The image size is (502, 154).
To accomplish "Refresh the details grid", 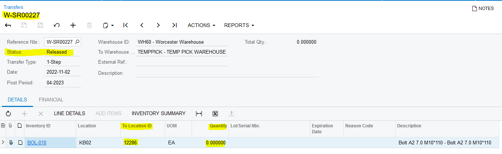I will click(8, 114).
